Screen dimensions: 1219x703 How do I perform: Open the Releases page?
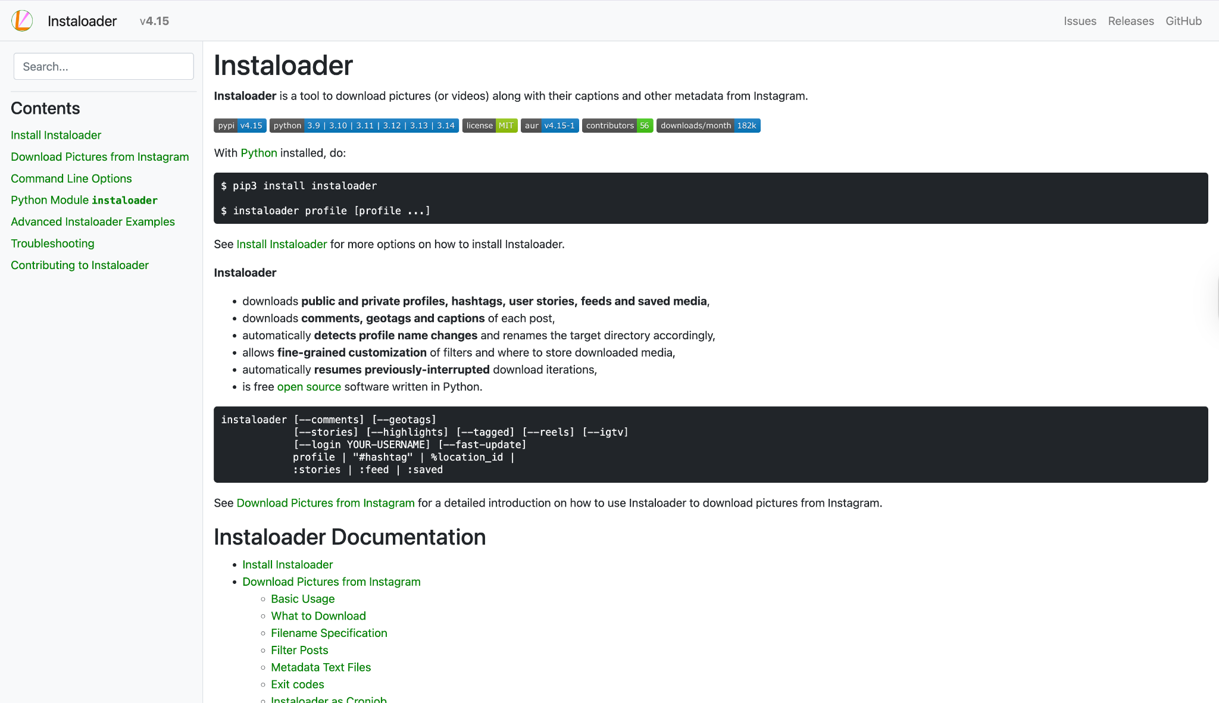(x=1130, y=21)
